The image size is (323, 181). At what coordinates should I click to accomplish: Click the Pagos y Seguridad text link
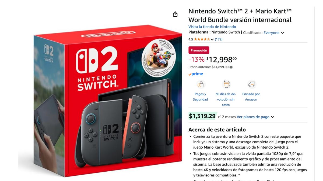200,97
